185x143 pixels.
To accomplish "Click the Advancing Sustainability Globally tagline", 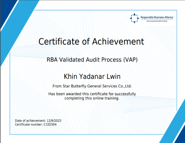I will 157,21.
